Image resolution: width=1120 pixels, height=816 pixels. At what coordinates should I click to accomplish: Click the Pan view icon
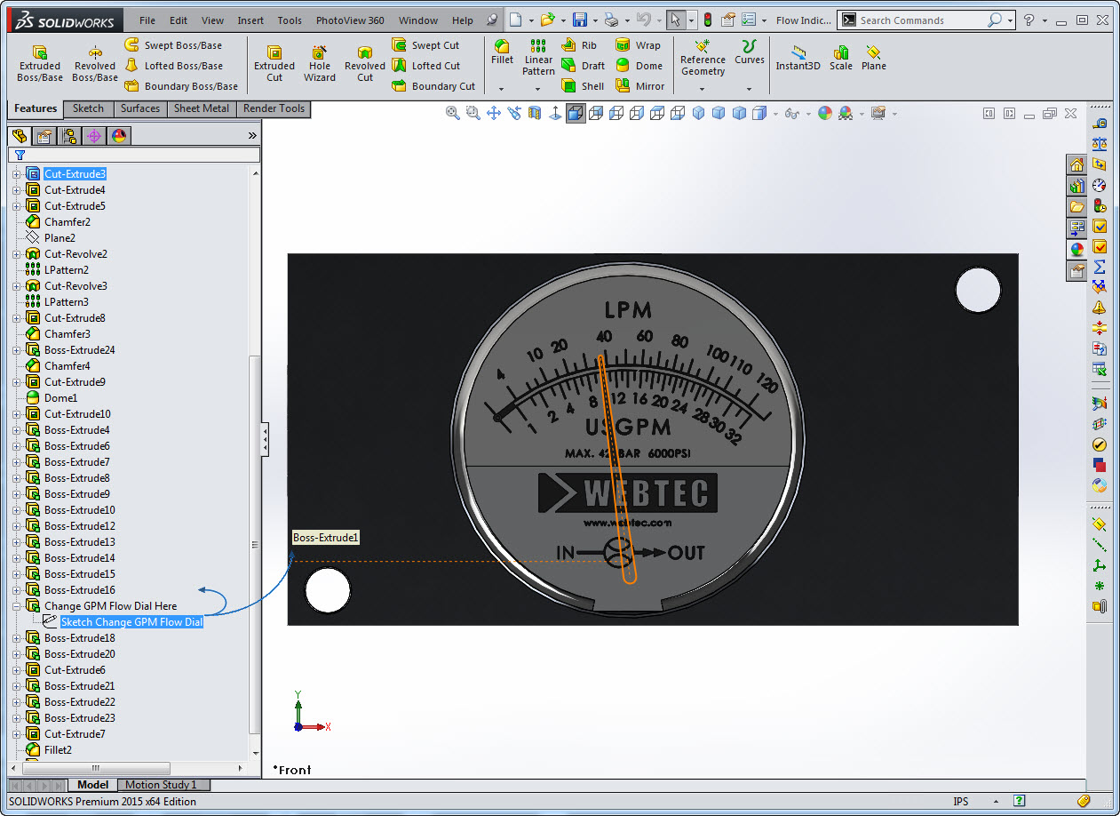494,113
